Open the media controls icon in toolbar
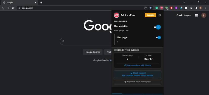Viewport: 209px width, 95px height. pos(191,8)
